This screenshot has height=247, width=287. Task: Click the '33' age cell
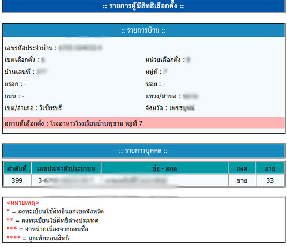tap(270, 180)
